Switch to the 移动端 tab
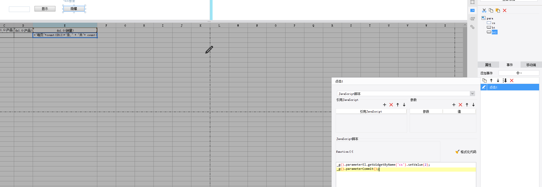 [x=531, y=65]
